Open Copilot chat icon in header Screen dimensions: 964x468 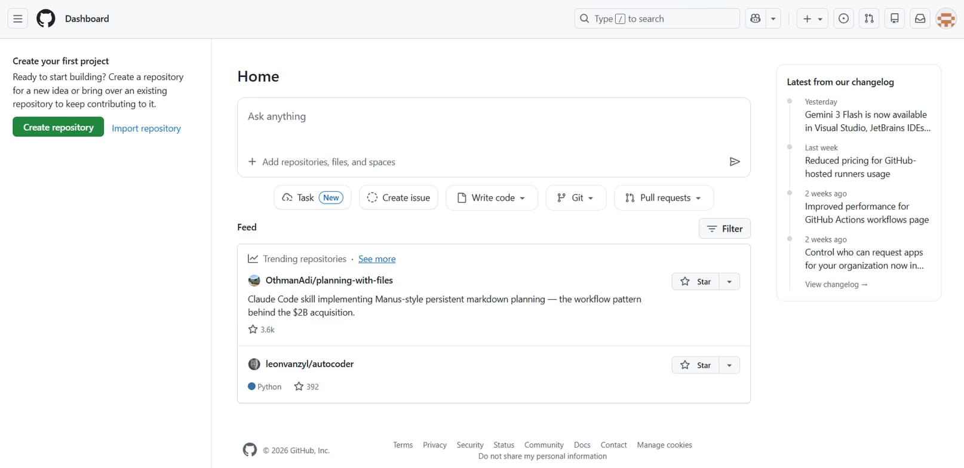[756, 19]
